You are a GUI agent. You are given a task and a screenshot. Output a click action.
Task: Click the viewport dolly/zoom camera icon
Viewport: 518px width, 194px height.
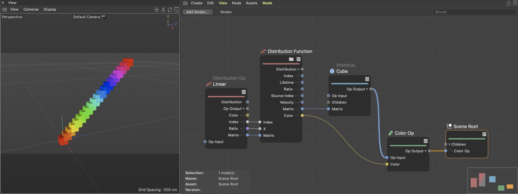click(x=163, y=10)
